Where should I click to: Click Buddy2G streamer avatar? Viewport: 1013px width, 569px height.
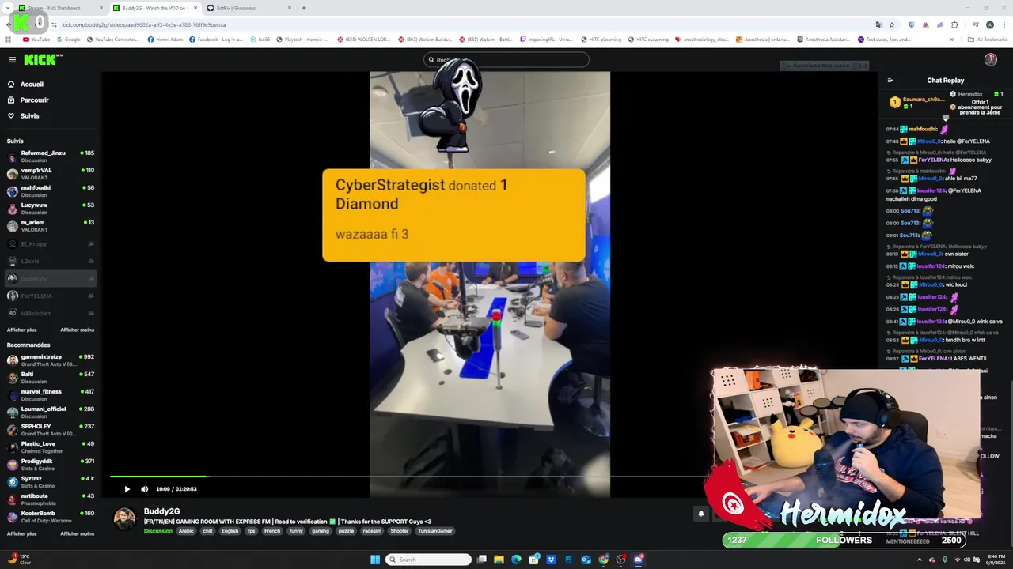[x=124, y=519]
